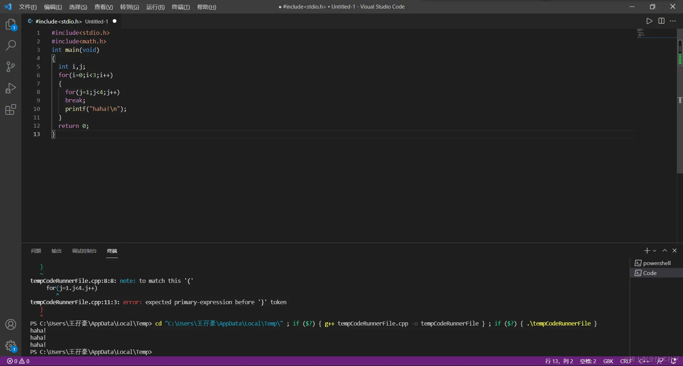Place cursor on the return 0 line

[74, 126]
